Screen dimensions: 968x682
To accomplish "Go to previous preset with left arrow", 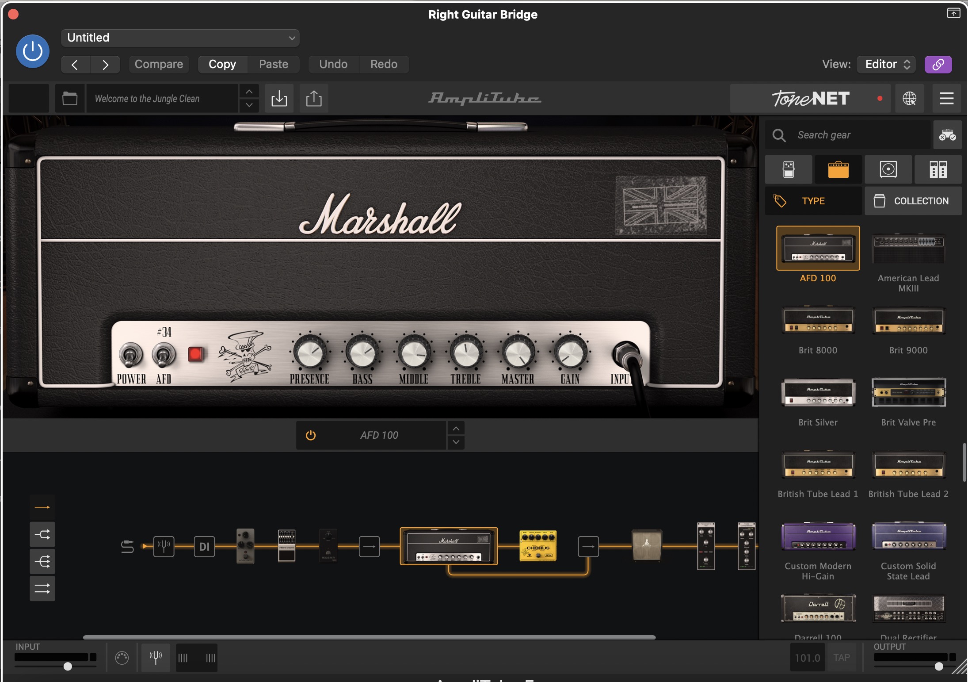I will 75,65.
